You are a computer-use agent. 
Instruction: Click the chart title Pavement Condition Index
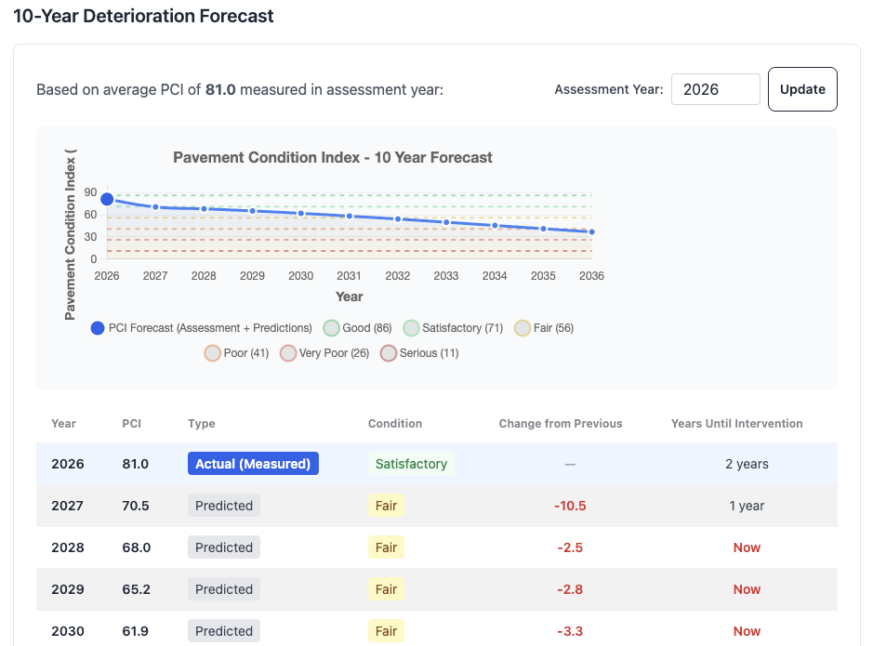click(x=333, y=157)
